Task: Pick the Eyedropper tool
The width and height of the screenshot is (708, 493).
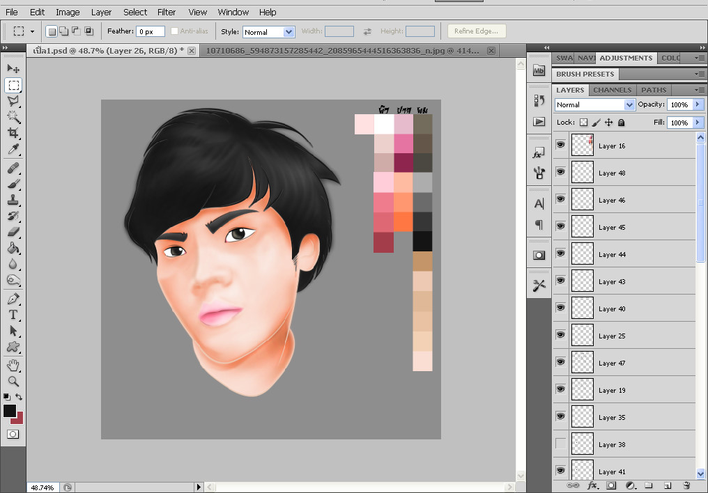Action: (x=13, y=150)
